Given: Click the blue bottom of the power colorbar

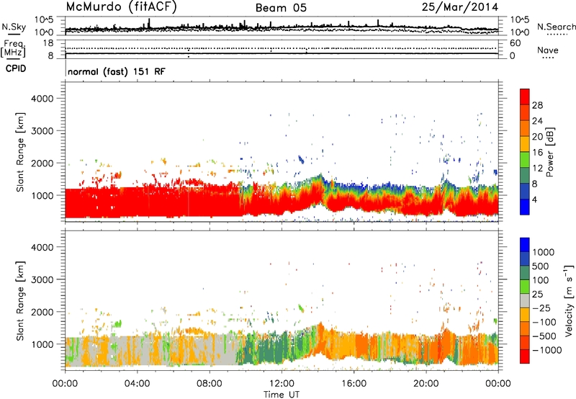Looking at the screenshot, I should pos(525,207).
